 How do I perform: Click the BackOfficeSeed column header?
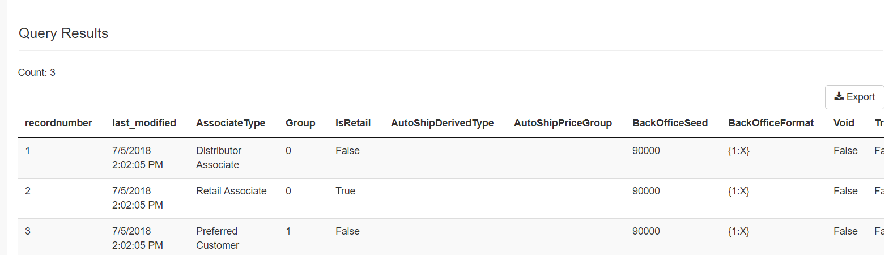tap(670, 123)
